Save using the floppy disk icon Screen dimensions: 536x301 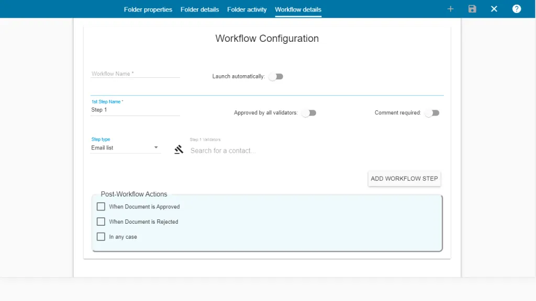472,9
